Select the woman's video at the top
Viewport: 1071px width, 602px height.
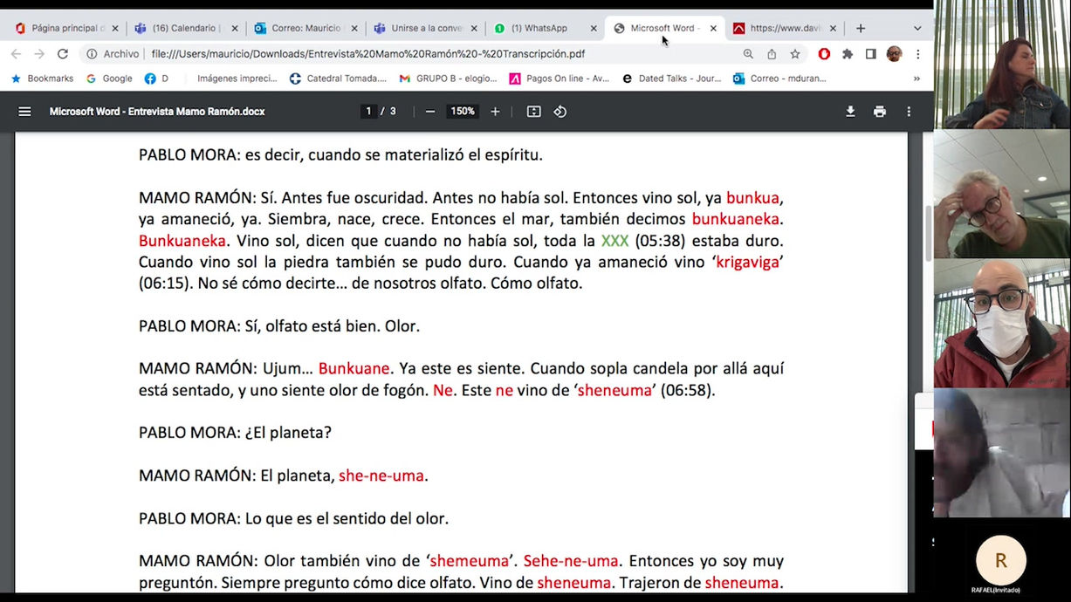point(1002,65)
